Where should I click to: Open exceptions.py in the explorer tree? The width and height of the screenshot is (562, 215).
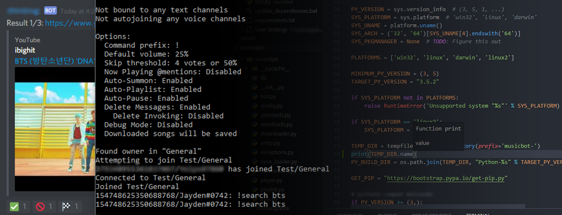click(277, 152)
